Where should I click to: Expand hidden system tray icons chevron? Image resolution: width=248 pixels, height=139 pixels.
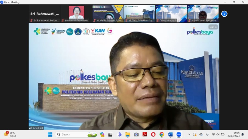pos(188,134)
